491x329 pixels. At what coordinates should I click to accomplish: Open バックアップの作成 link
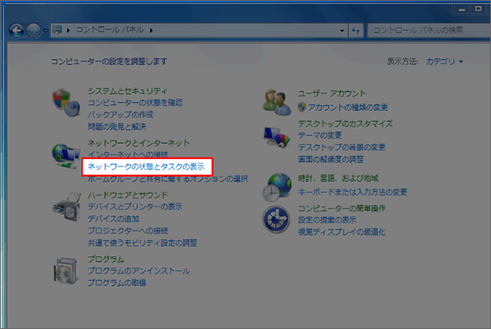click(120, 114)
